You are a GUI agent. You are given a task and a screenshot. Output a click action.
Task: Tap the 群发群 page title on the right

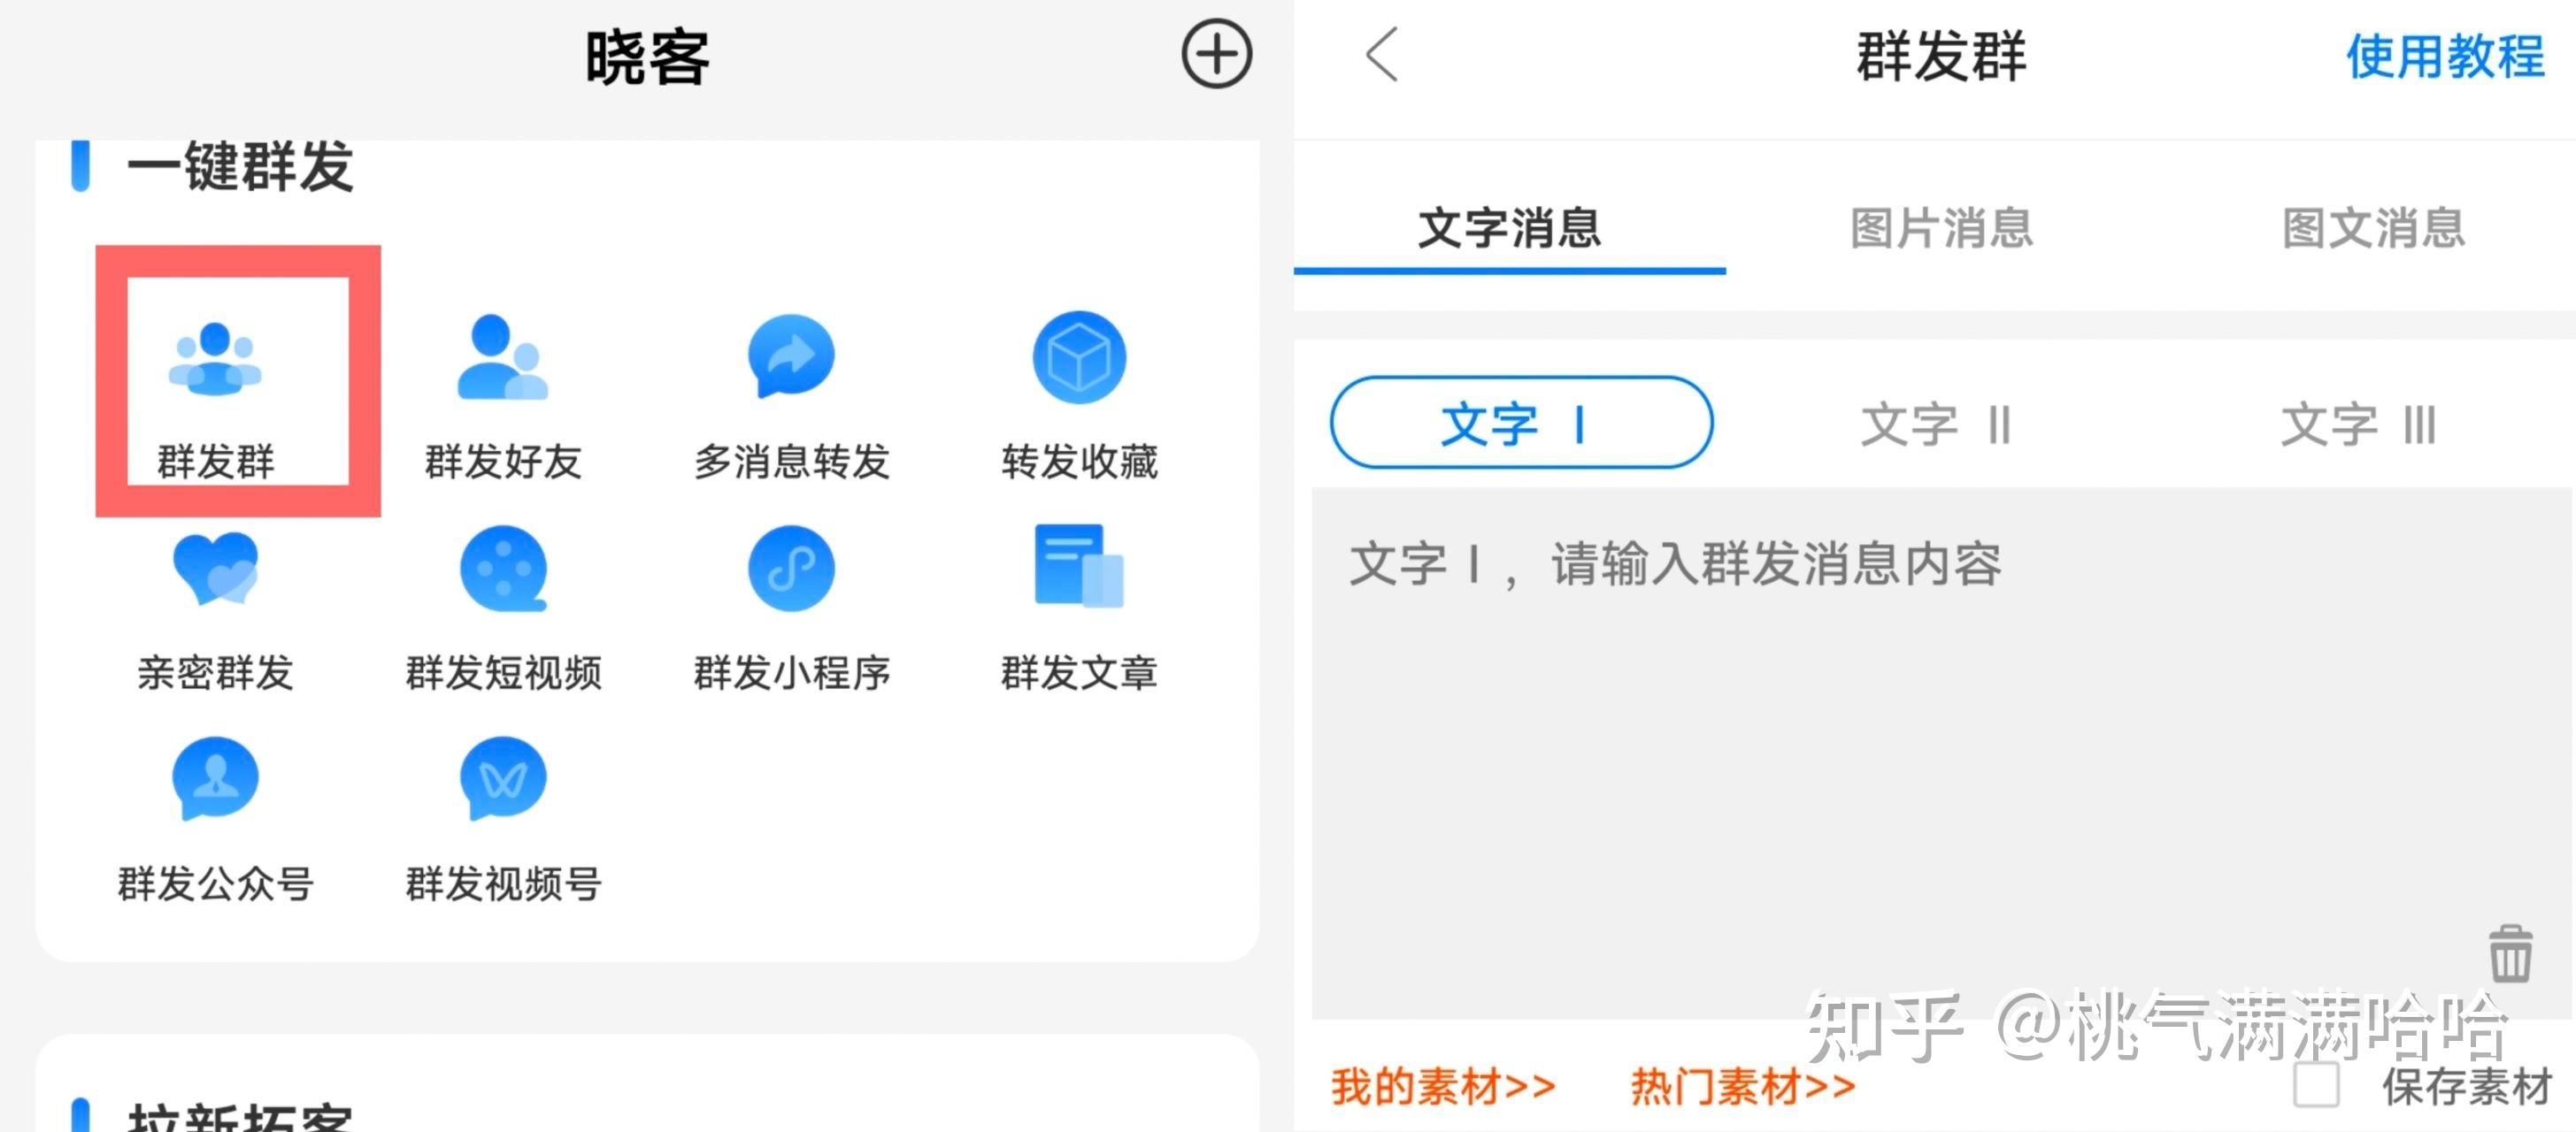[x=1941, y=56]
